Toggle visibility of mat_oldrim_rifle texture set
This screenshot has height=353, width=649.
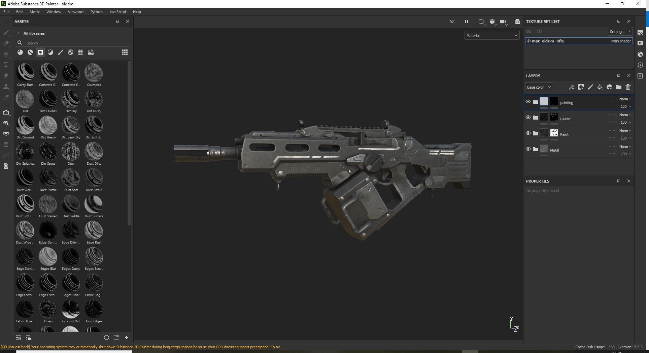tap(528, 41)
